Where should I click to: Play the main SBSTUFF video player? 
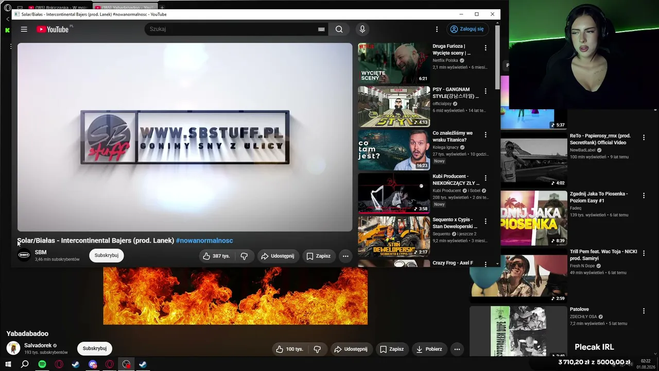[185, 137]
